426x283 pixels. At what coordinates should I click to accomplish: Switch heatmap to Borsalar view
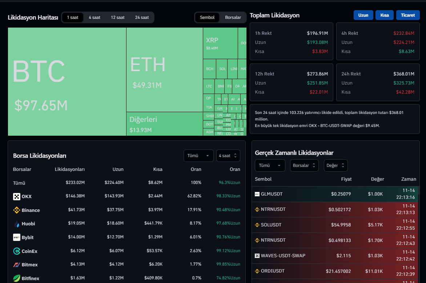click(x=233, y=17)
